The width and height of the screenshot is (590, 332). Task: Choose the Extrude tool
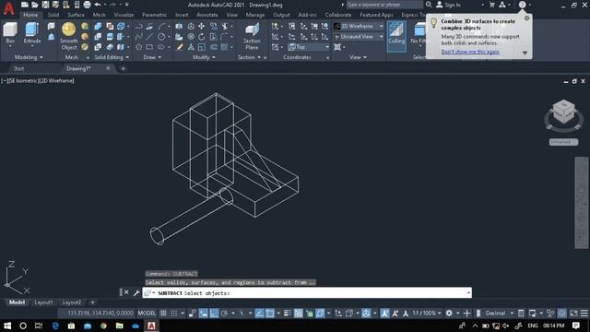tap(32, 33)
